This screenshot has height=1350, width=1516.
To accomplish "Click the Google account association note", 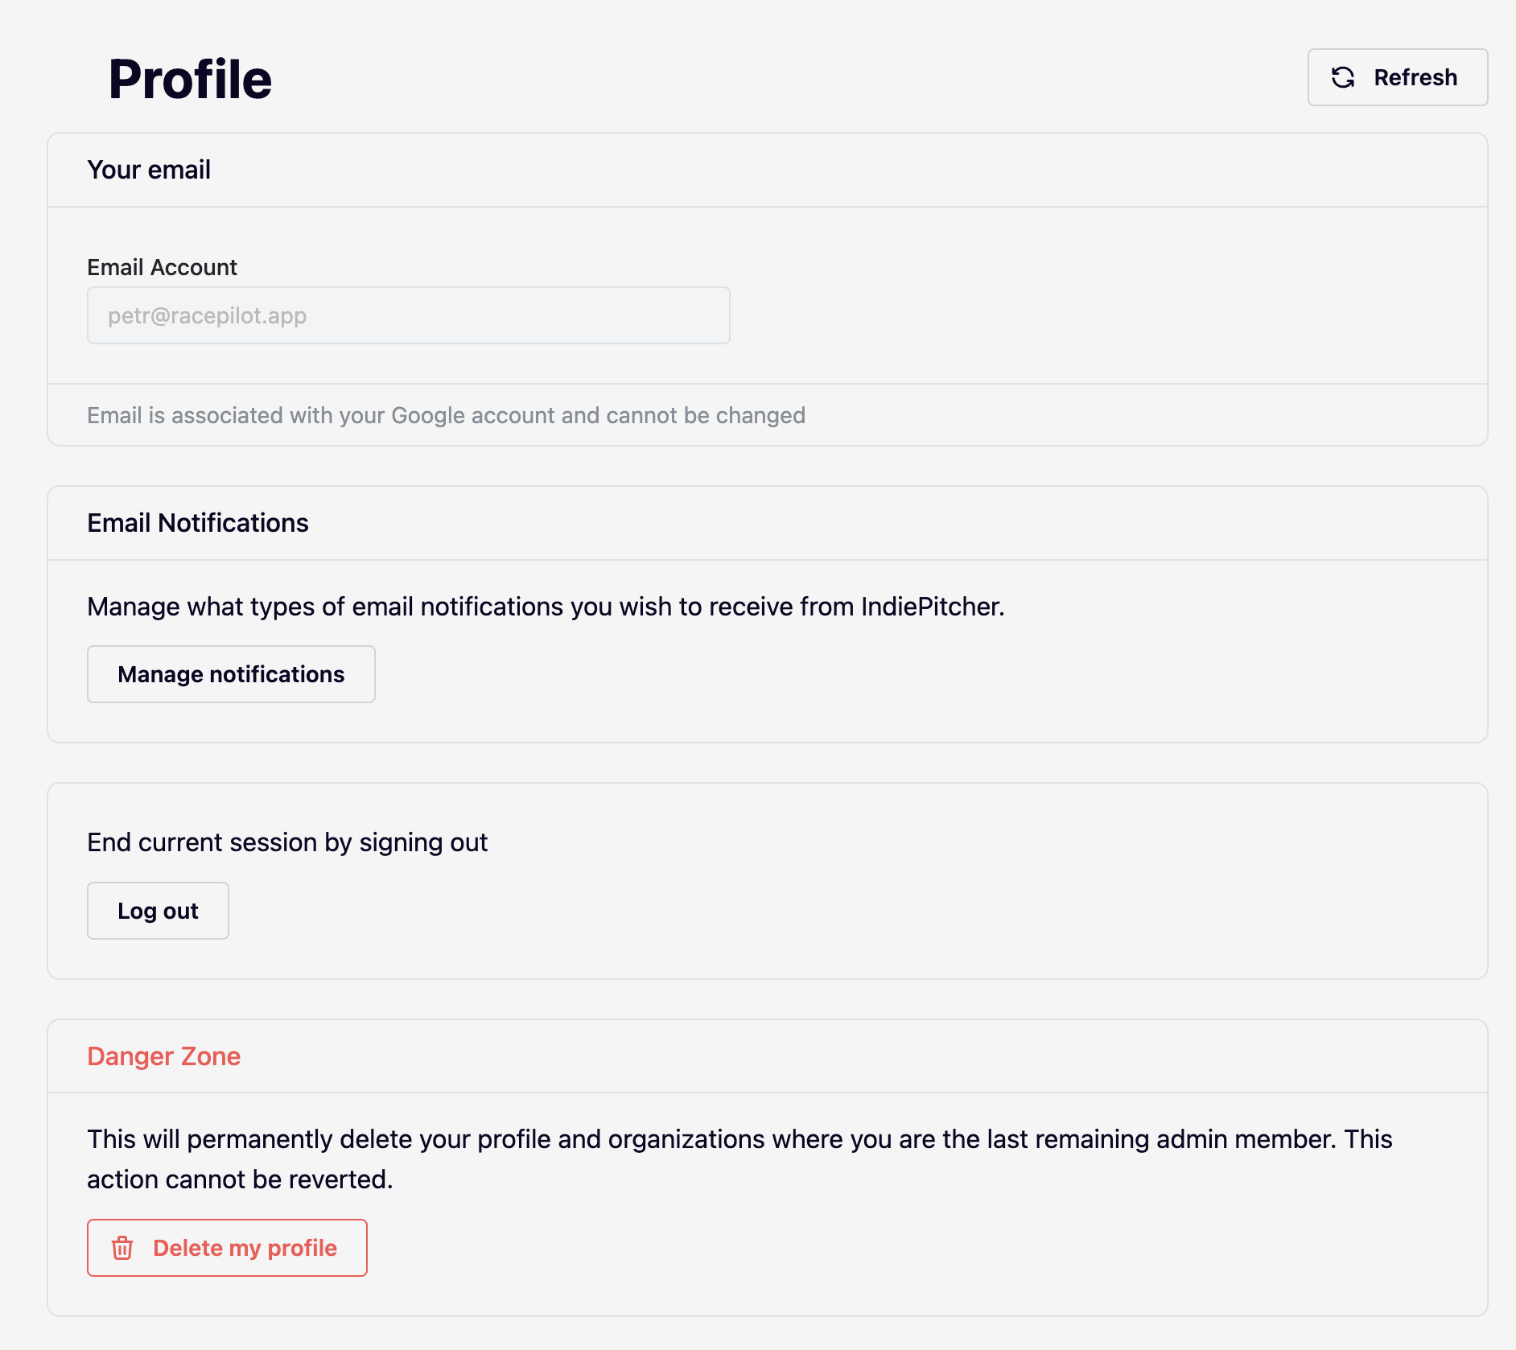I will coord(446,415).
